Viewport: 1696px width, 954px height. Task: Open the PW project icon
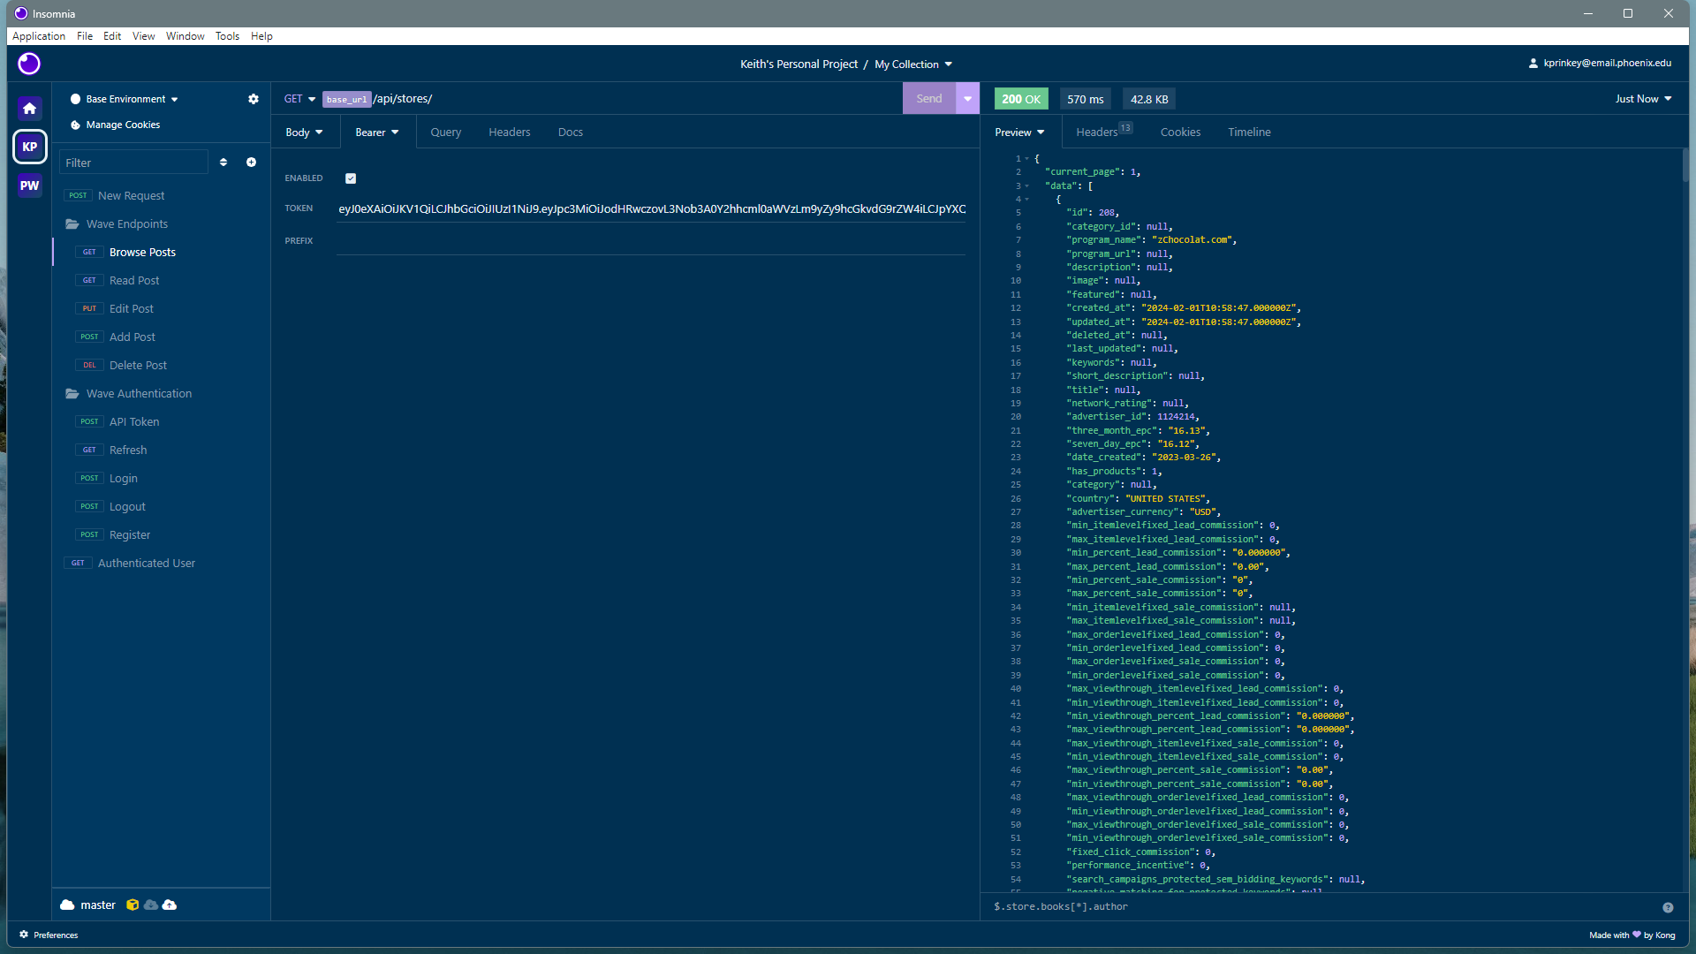tap(29, 185)
